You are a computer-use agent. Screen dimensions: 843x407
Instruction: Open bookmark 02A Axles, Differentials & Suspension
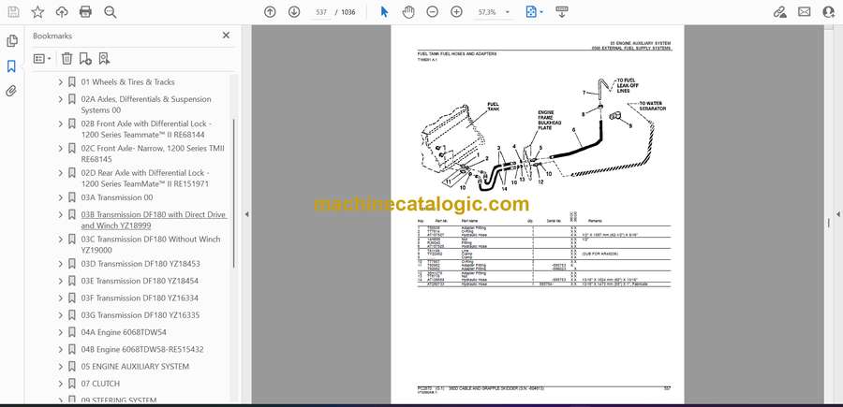pos(146,105)
